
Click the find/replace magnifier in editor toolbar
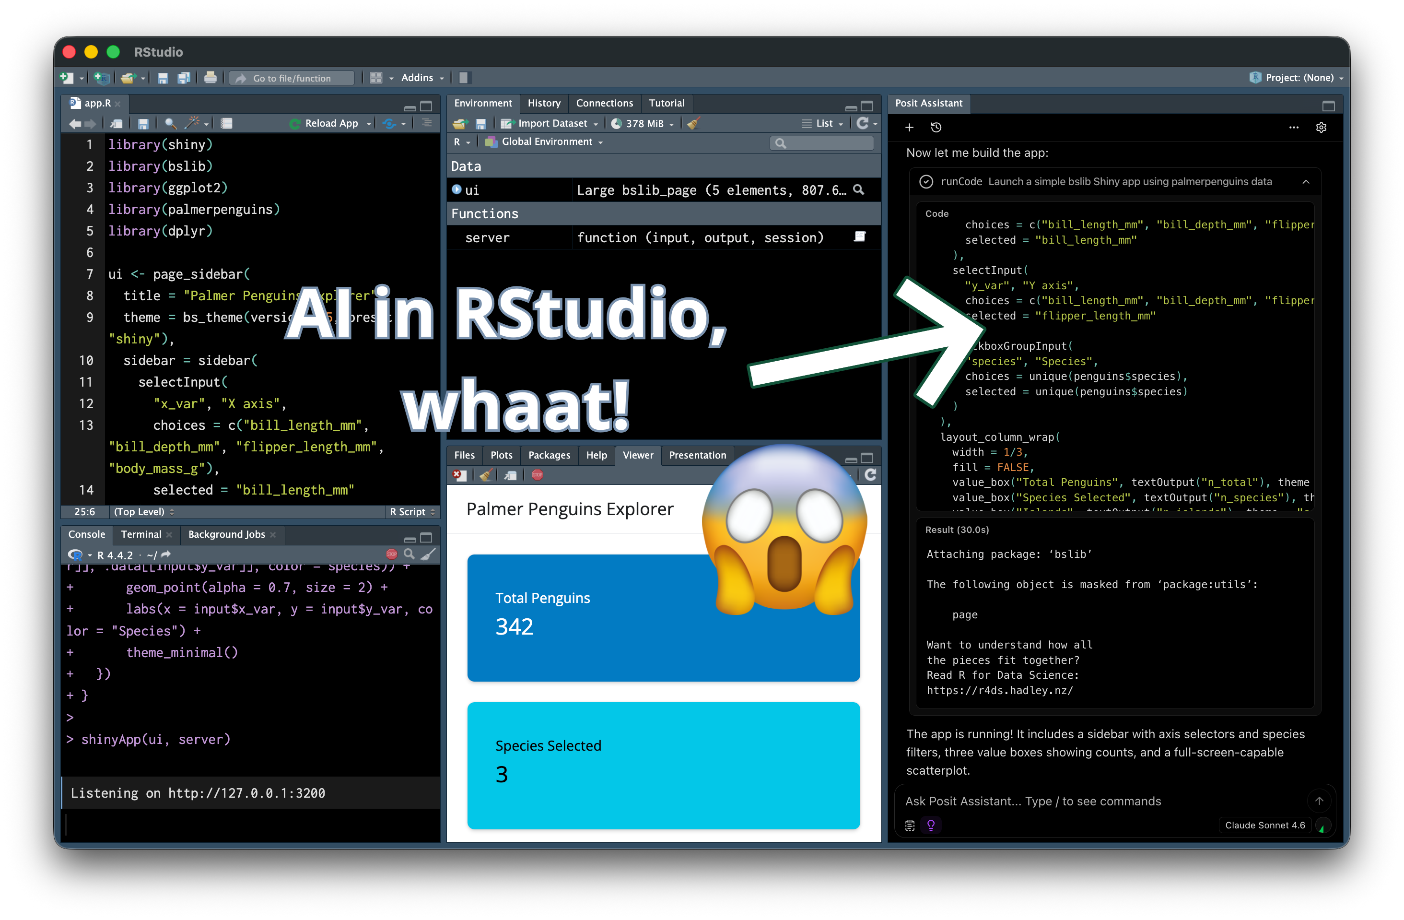coord(171,123)
